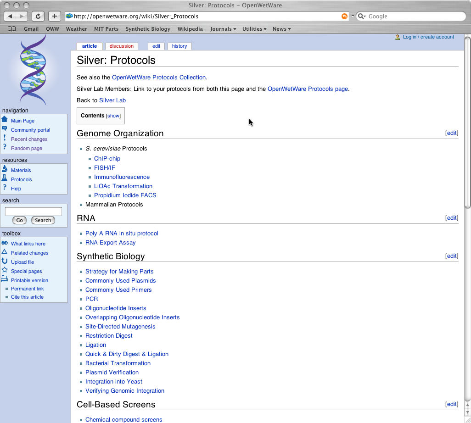Expand the News bookmarks dropdown
Screen dimensions: 471x423
[x=281, y=29]
